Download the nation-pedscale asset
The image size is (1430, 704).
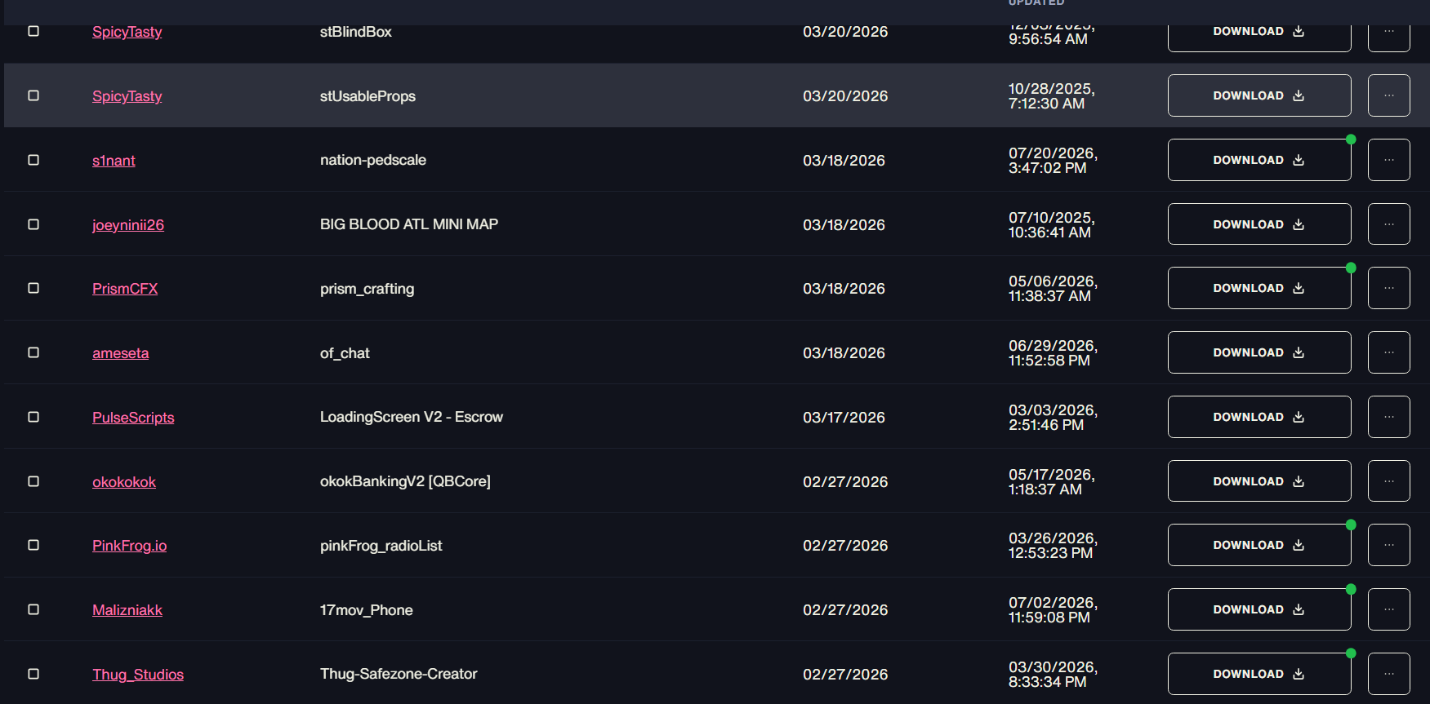(x=1259, y=160)
